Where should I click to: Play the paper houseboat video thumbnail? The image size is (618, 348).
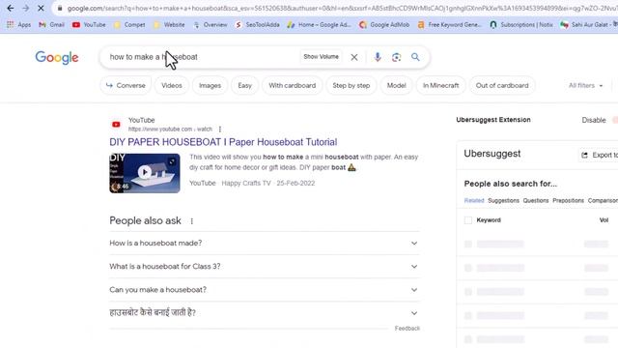coord(145,173)
